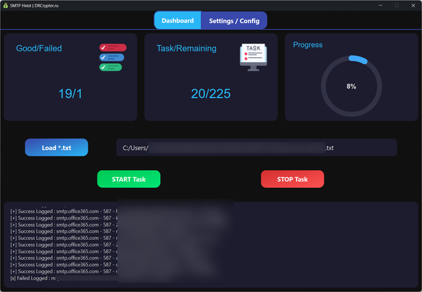
Task: Click the file path field starting with C:/Users/
Action: tap(256, 148)
